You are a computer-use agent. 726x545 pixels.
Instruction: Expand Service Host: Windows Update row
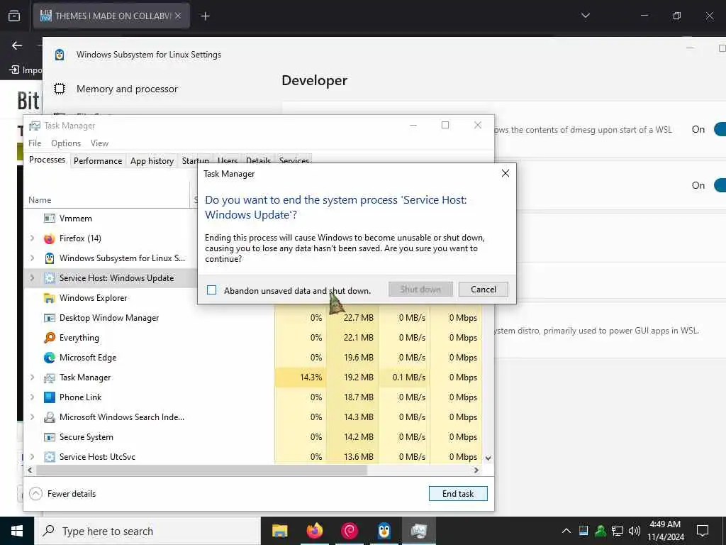32,278
